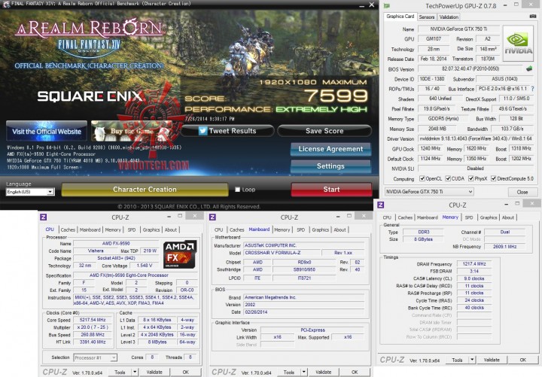Open the Processor #1 selection dropdown
Viewport: 542px width, 377px height.
pyautogui.click(x=96, y=357)
